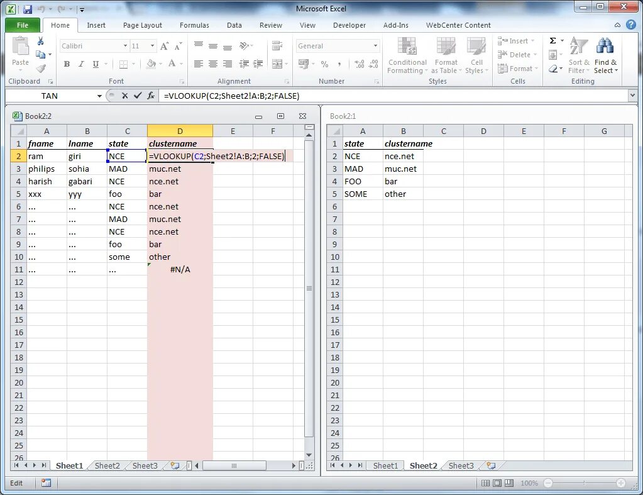Expand the formula bar
Viewport: 643px width, 495px height.
(x=632, y=96)
